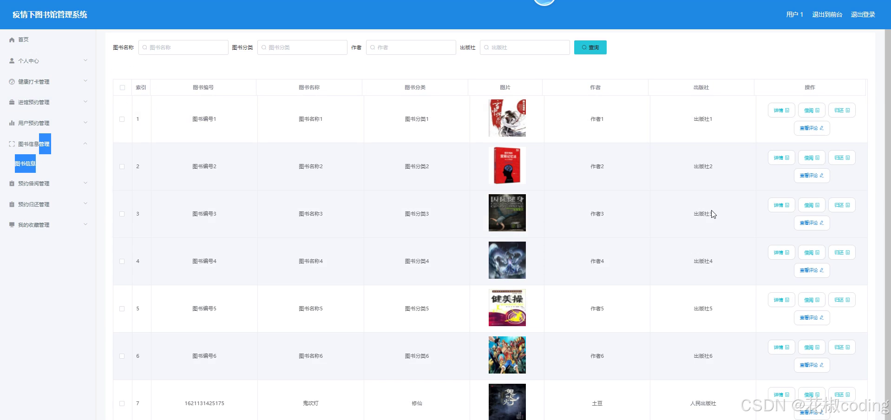The height and width of the screenshot is (420, 891).
Task: Tick the checkbox for row 图书编号6
Action: [122, 356]
